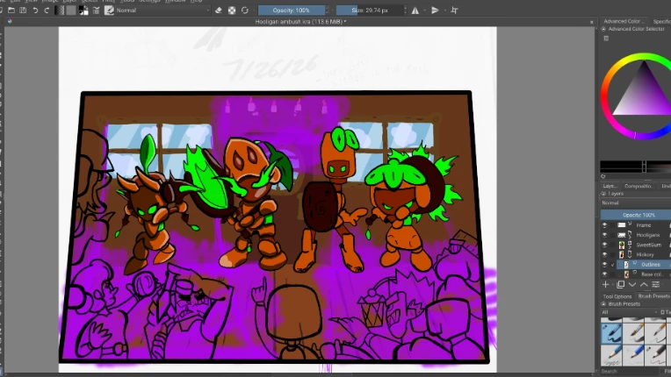Toggle vertical mirror tool
The image size is (671, 377).
[435, 11]
